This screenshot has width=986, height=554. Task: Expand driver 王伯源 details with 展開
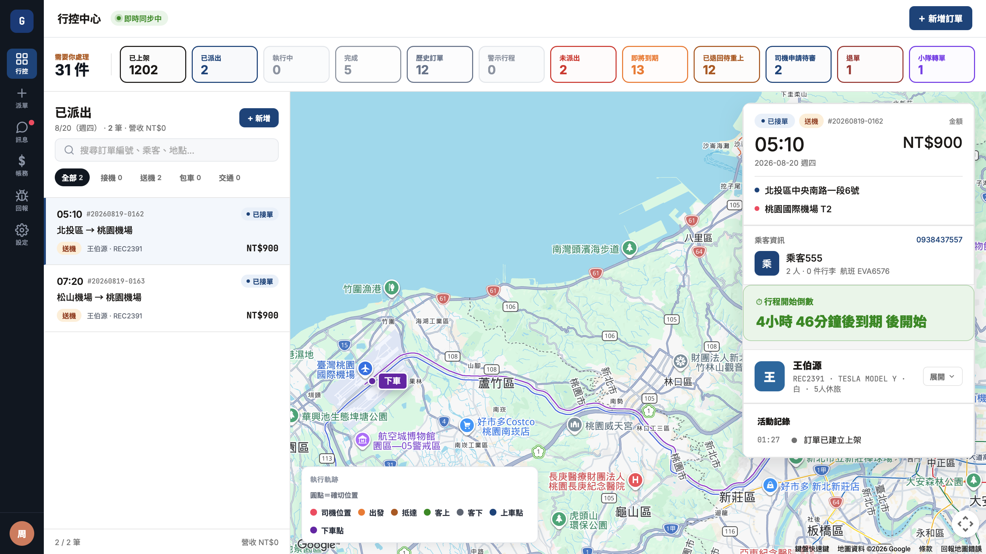coord(943,377)
